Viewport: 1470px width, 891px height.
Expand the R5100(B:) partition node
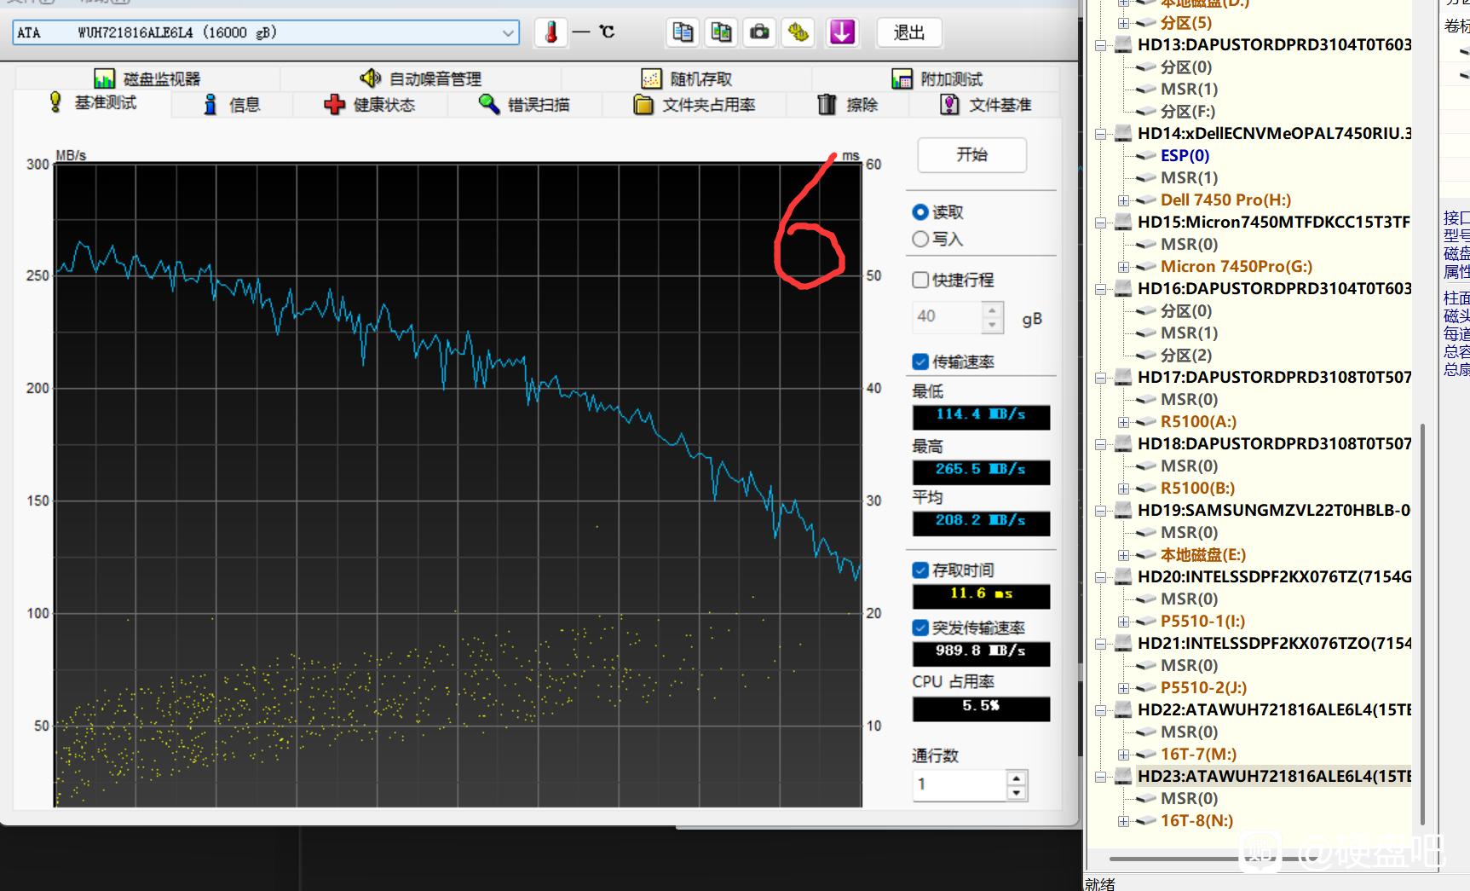point(1124,489)
